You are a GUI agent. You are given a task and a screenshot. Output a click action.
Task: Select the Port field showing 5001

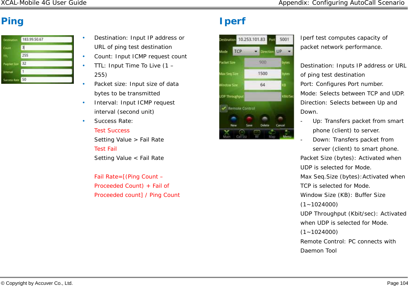(x=284, y=39)
